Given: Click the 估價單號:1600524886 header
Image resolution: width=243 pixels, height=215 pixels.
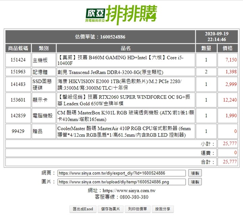Looking at the screenshot, I should click(x=100, y=37).
